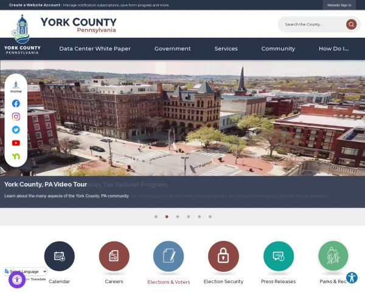Click the Press Releases text label
365x292 pixels.
[x=279, y=282]
